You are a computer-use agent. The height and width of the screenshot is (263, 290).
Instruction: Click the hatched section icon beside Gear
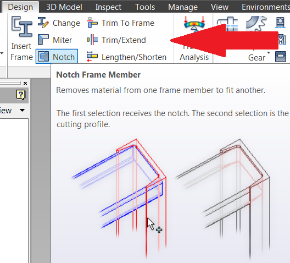click(280, 57)
